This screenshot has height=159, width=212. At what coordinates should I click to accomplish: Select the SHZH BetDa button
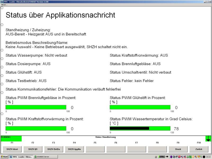[x=54, y=149]
